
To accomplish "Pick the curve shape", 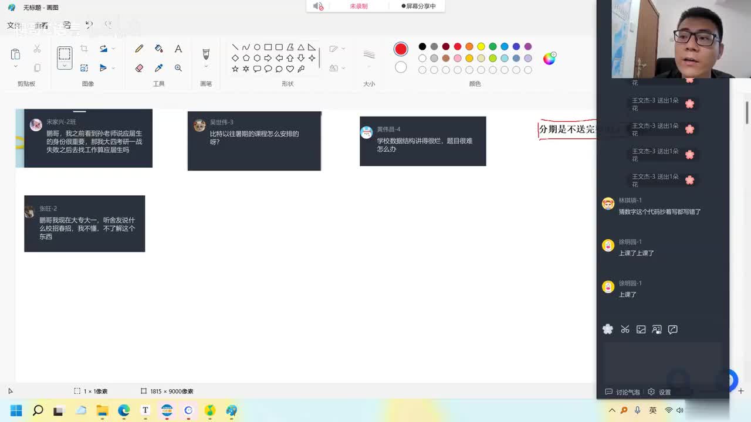I will coord(246,47).
